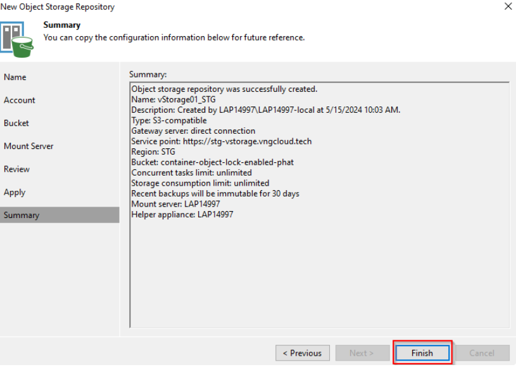
Task: Select the highlighted Summary step
Action: (x=22, y=215)
